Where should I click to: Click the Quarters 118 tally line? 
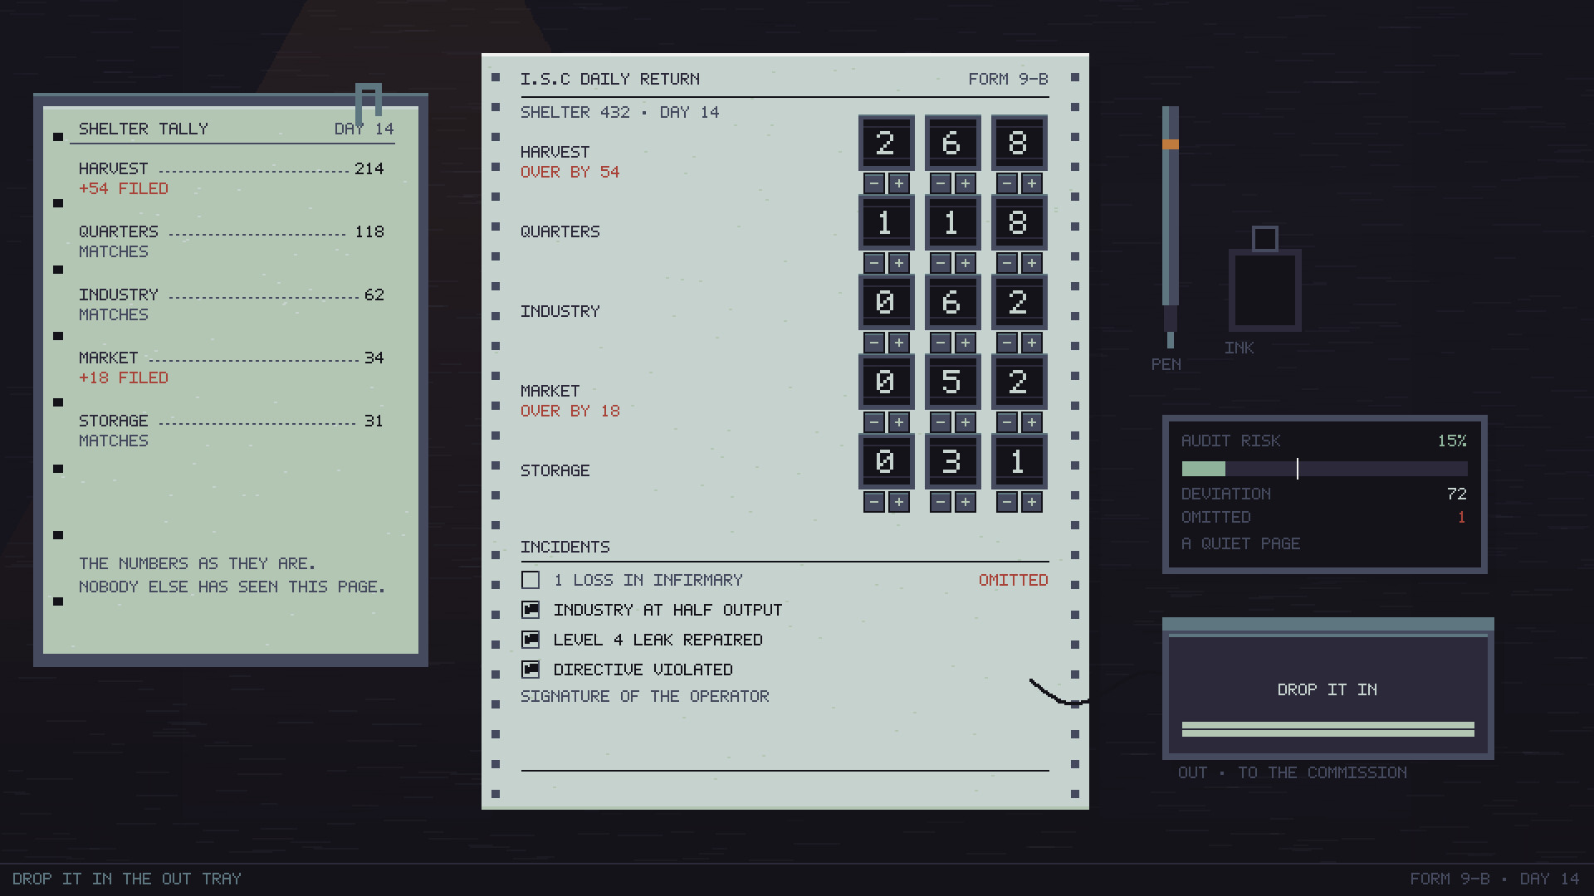point(232,231)
